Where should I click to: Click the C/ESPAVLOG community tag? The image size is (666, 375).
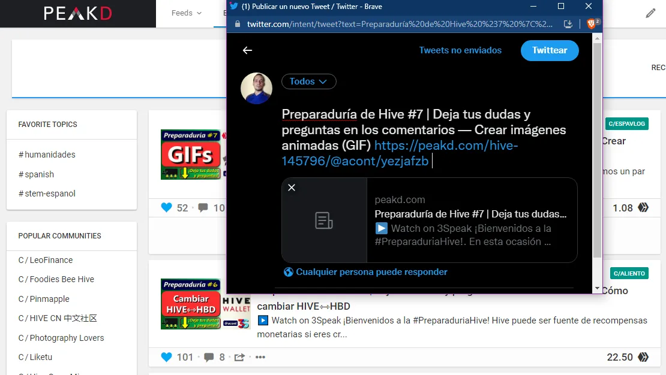pyautogui.click(x=626, y=124)
